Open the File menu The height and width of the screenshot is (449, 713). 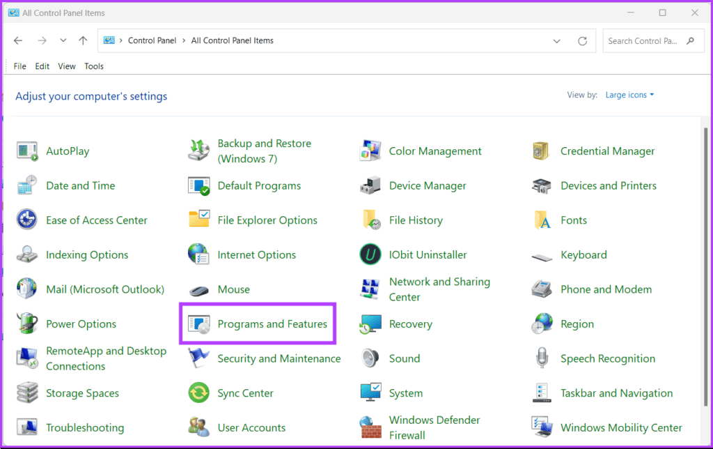tap(20, 66)
